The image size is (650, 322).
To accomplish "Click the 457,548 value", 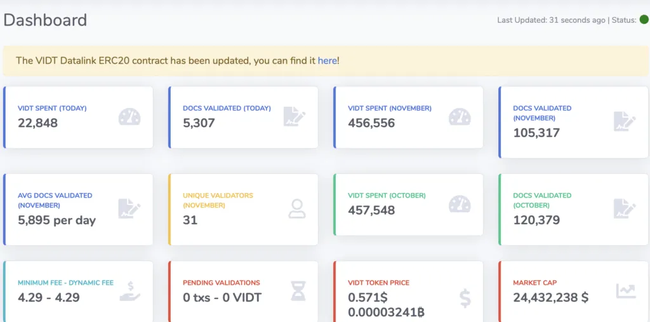I will [x=371, y=210].
